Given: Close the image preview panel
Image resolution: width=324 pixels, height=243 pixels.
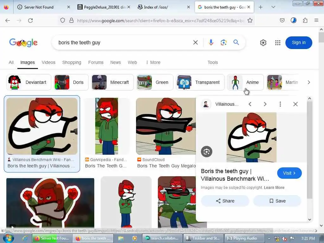Looking at the screenshot, I should 296,104.
